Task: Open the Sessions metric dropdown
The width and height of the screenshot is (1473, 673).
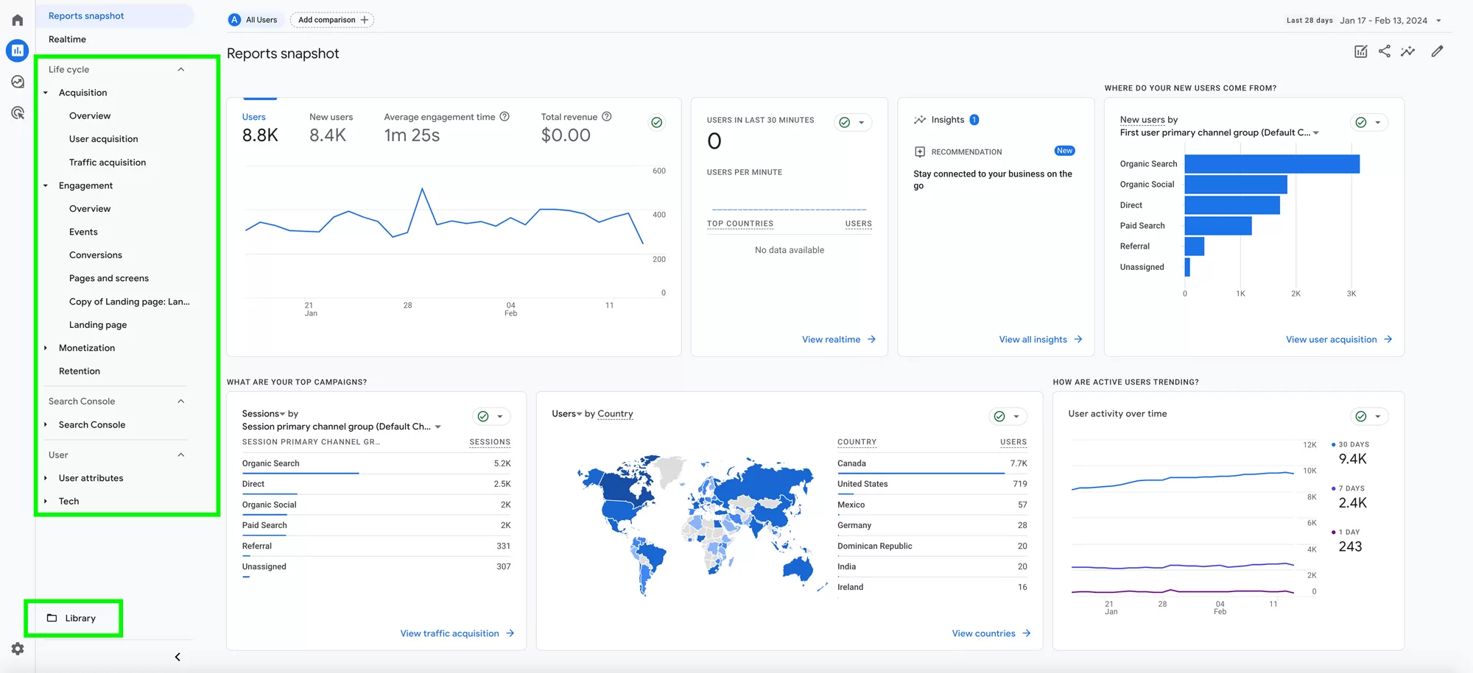Action: [264, 413]
